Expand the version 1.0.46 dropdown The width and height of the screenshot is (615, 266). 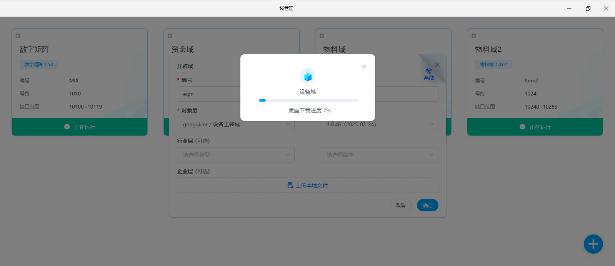(x=379, y=124)
